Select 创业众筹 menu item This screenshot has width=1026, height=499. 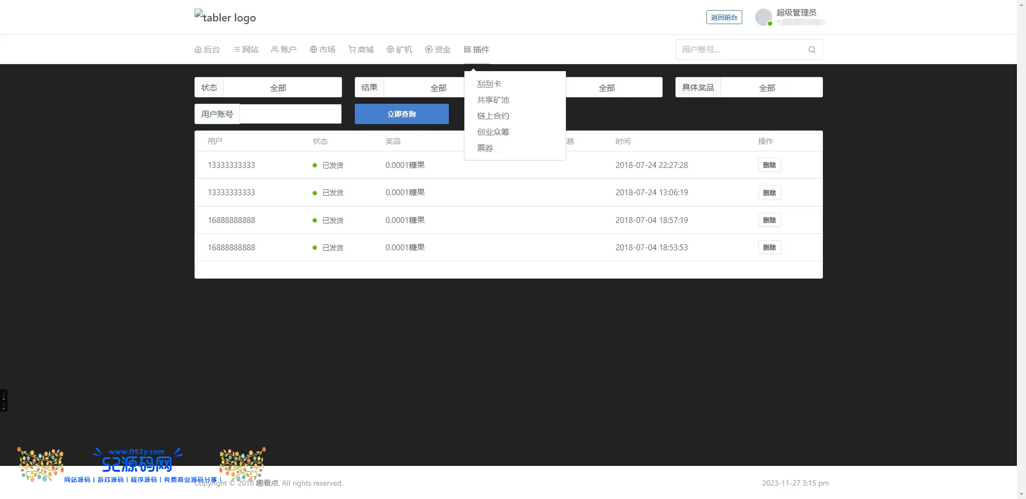493,132
